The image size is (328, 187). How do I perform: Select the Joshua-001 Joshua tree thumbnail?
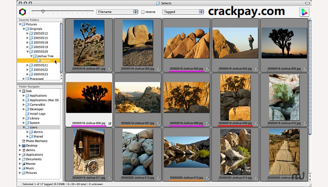[x=89, y=43]
